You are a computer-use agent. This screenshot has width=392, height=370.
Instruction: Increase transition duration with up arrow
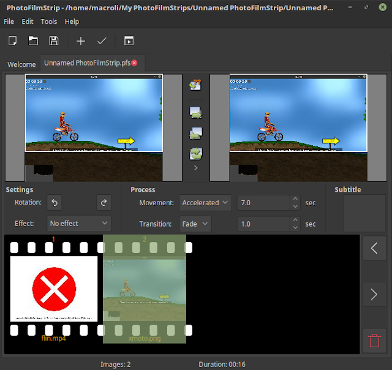point(295,221)
